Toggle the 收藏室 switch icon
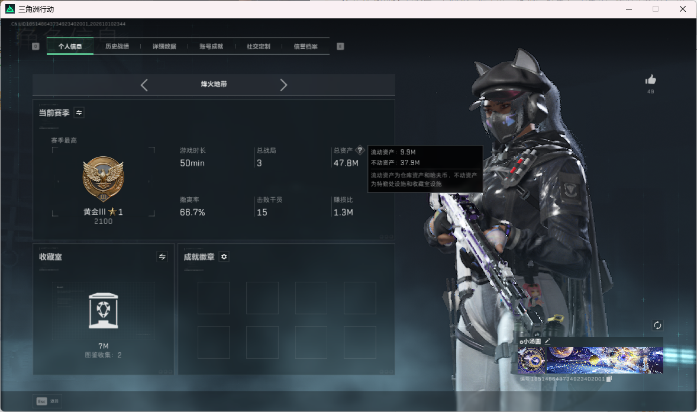 tap(162, 257)
